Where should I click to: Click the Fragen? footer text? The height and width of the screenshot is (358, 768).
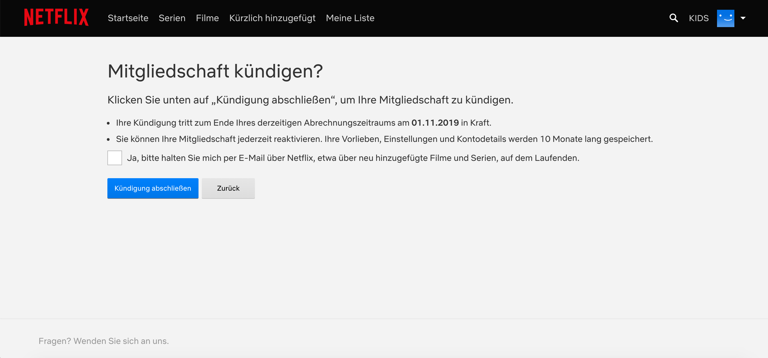tap(55, 341)
